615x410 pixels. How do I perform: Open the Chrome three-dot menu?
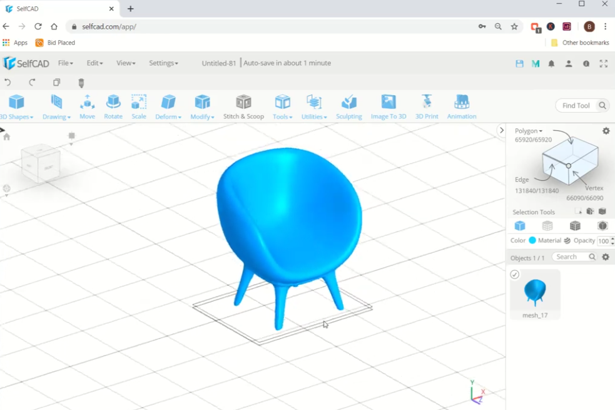click(605, 26)
